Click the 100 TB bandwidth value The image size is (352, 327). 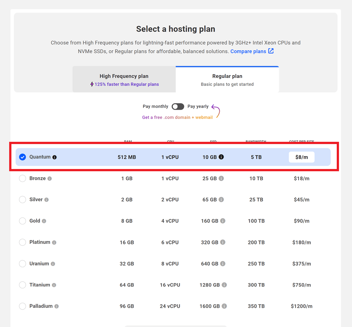pyautogui.click(x=256, y=221)
